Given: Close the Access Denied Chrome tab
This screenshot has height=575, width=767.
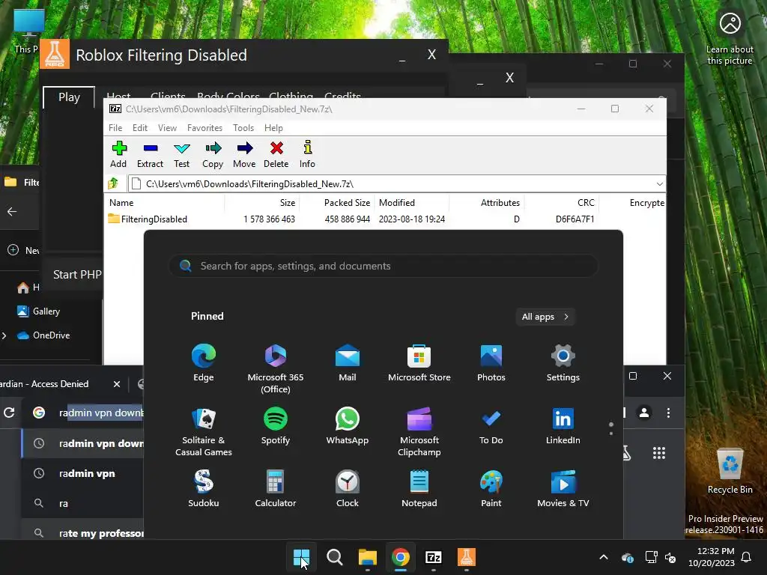Looking at the screenshot, I should pyautogui.click(x=116, y=384).
